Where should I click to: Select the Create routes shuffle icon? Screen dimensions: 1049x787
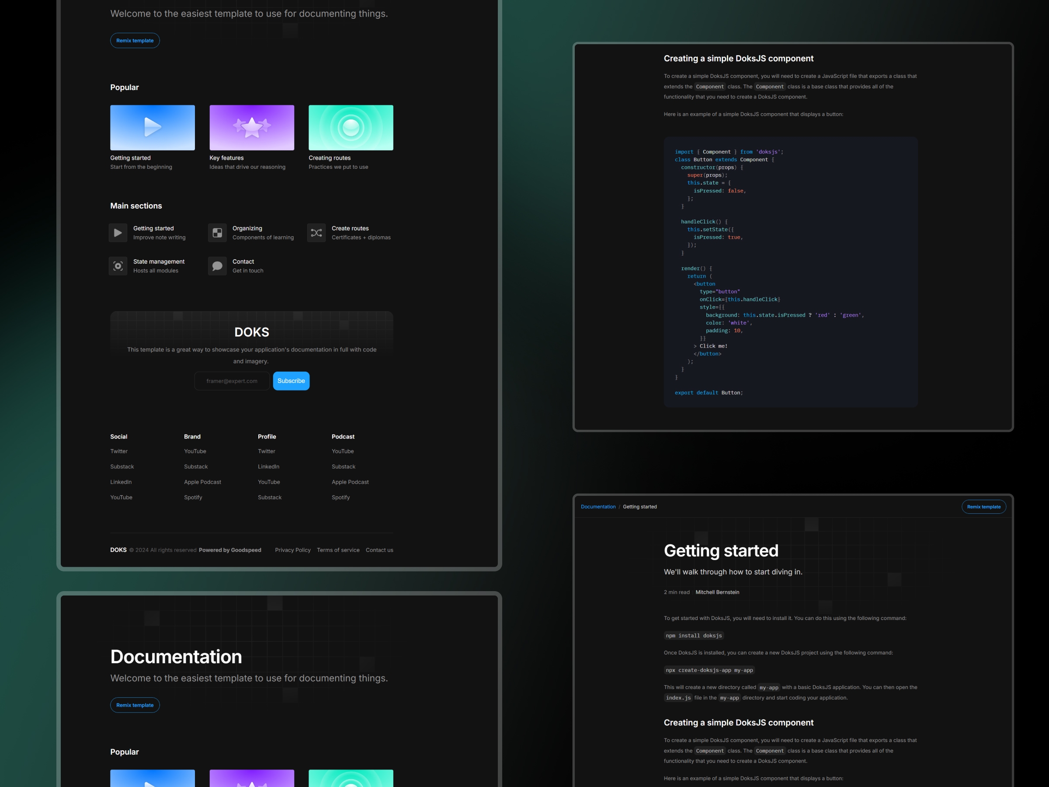click(x=316, y=233)
